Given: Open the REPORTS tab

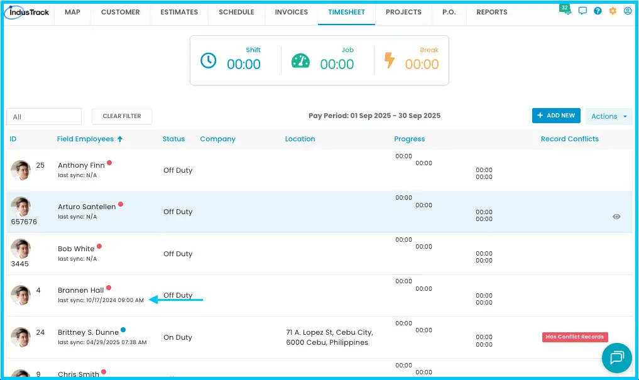Looking at the screenshot, I should click(492, 12).
